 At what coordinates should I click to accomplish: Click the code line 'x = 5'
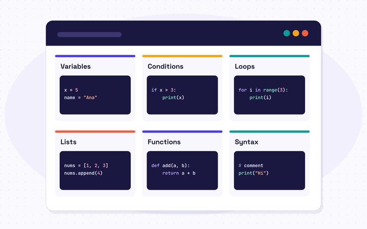(71, 90)
